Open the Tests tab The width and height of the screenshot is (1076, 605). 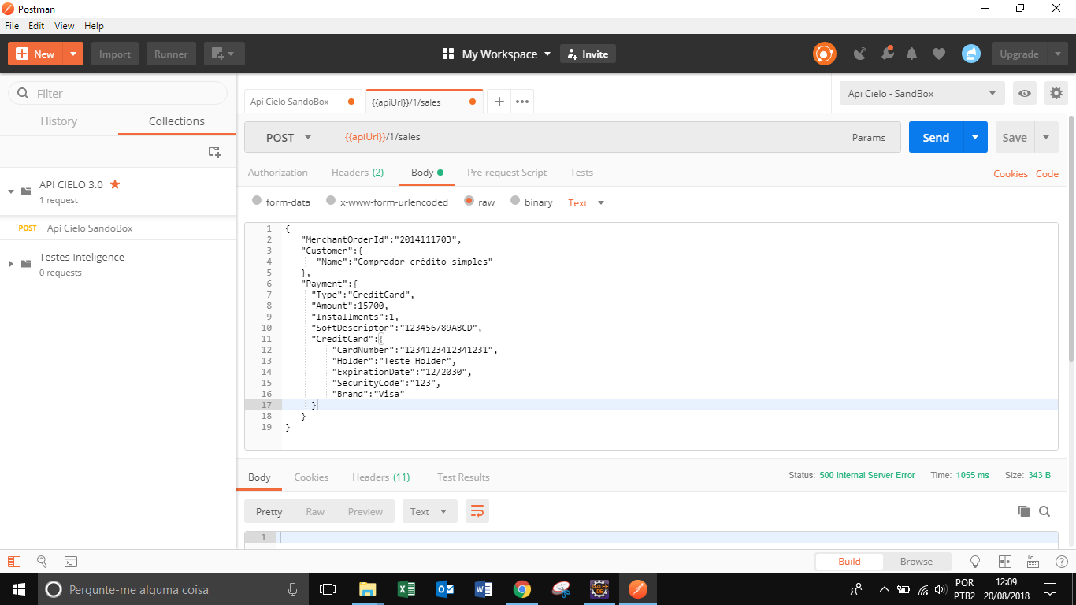581,172
